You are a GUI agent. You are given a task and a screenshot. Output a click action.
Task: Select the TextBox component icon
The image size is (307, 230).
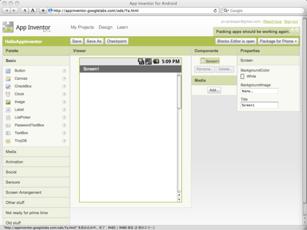(x=8, y=133)
